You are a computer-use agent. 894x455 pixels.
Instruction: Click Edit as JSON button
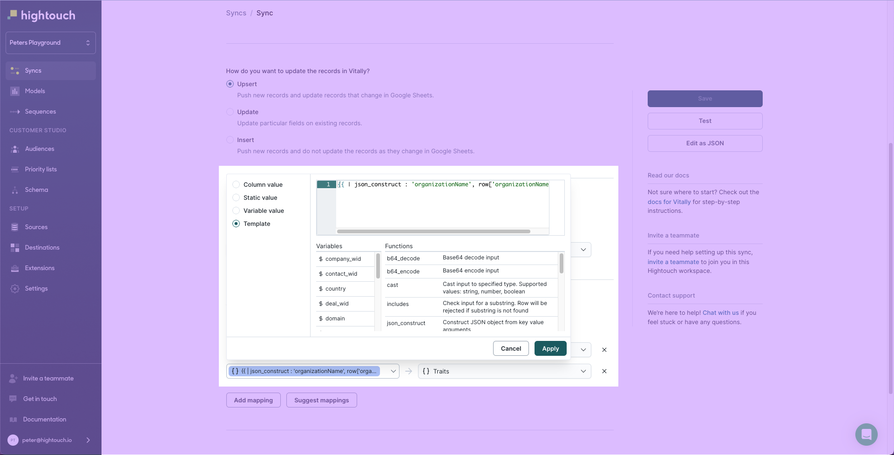click(705, 143)
